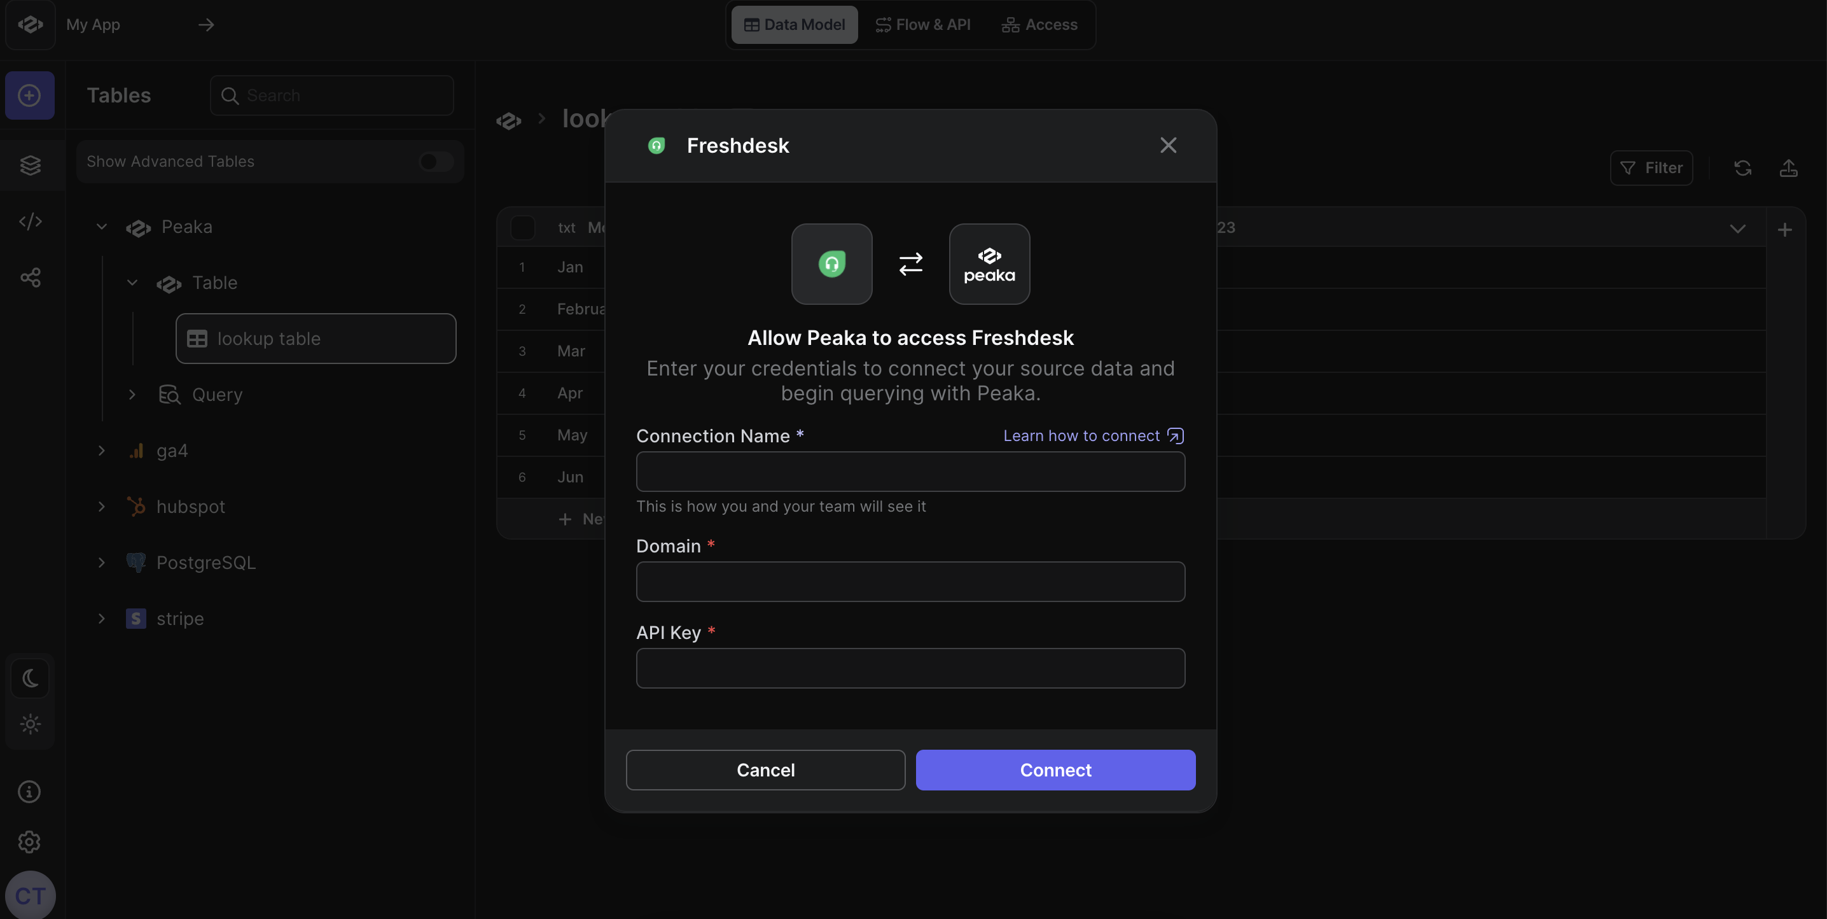Toggle Show Advanced Tables switch

coord(436,161)
